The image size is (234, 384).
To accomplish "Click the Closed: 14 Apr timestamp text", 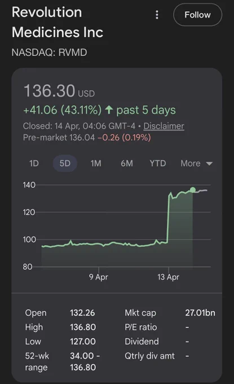I will tap(79, 126).
